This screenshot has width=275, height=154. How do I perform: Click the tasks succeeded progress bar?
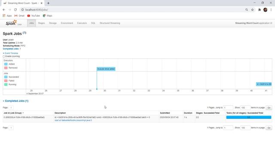click(249, 117)
